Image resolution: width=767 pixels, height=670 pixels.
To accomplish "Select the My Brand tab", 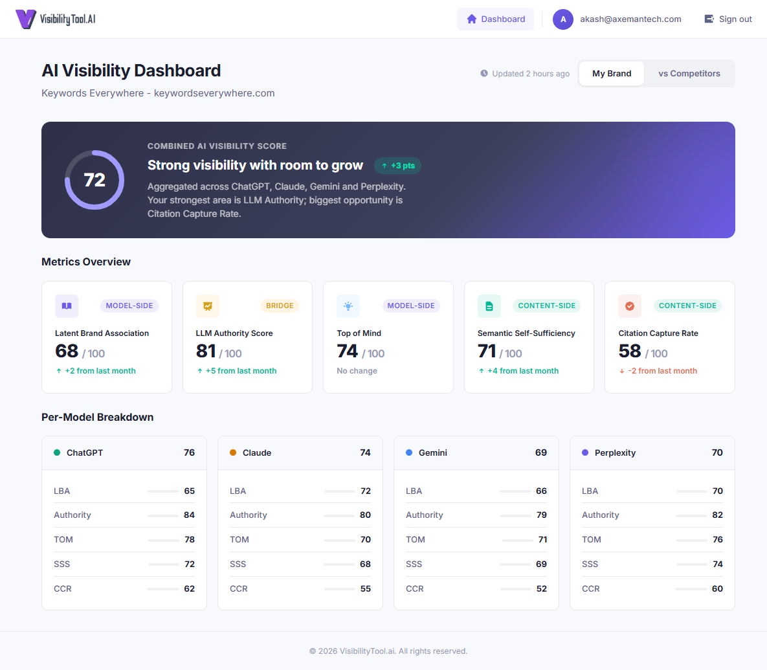I will point(611,73).
